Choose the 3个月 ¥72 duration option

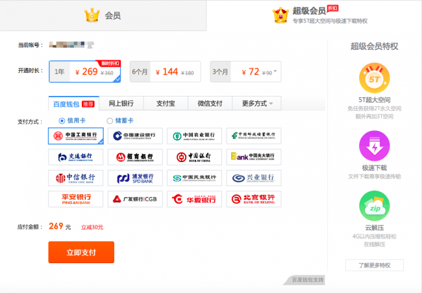pyautogui.click(x=245, y=72)
